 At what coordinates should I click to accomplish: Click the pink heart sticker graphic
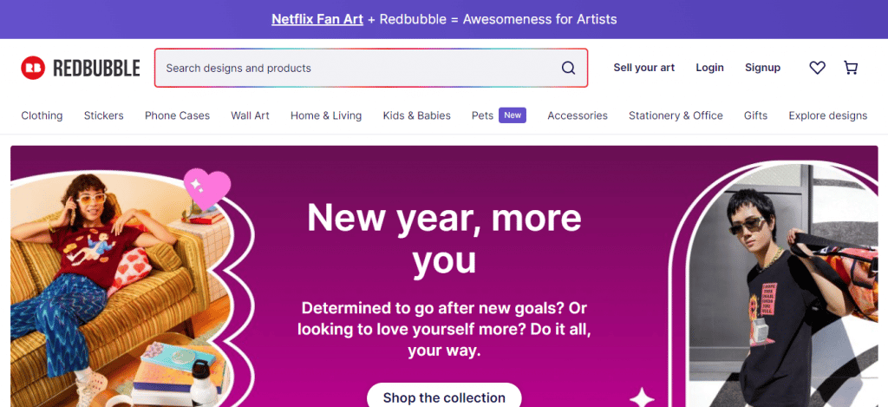[x=207, y=187]
